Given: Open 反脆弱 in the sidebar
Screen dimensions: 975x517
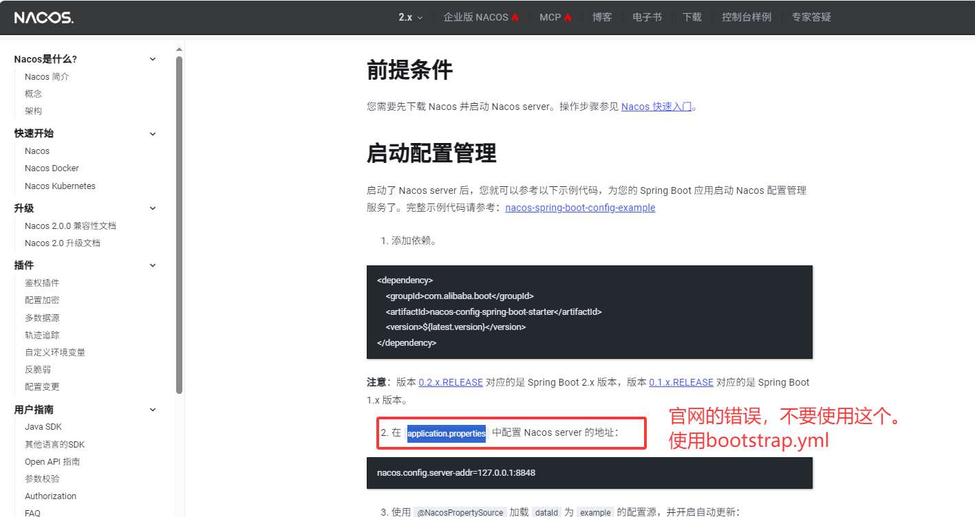Looking at the screenshot, I should pos(38,369).
